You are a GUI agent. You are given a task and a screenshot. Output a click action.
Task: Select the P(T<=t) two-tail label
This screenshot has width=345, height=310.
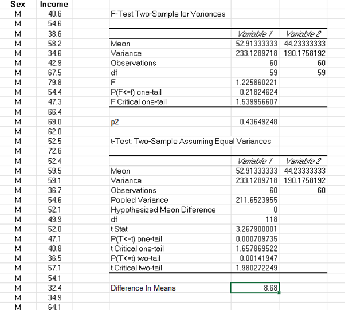pos(135,258)
